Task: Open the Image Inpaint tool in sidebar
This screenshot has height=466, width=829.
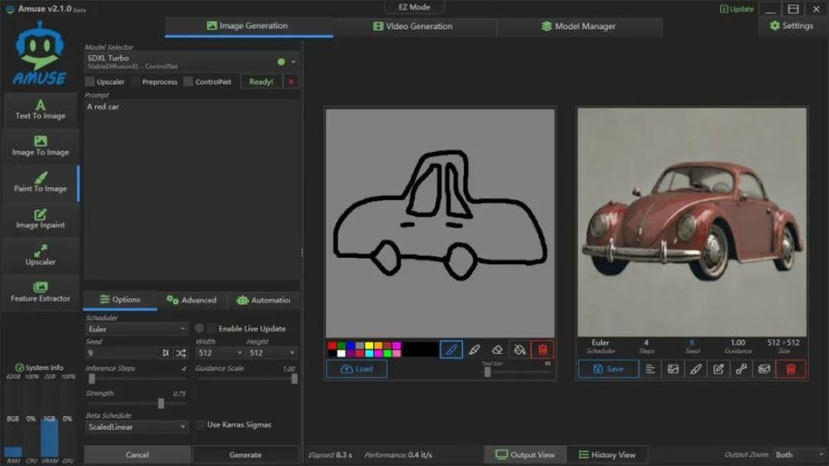Action: coord(40,219)
